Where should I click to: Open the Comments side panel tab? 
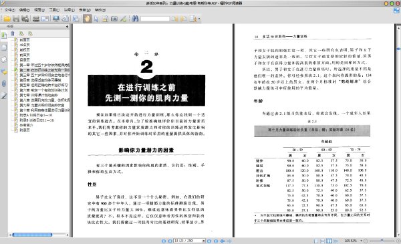click(x=4, y=72)
